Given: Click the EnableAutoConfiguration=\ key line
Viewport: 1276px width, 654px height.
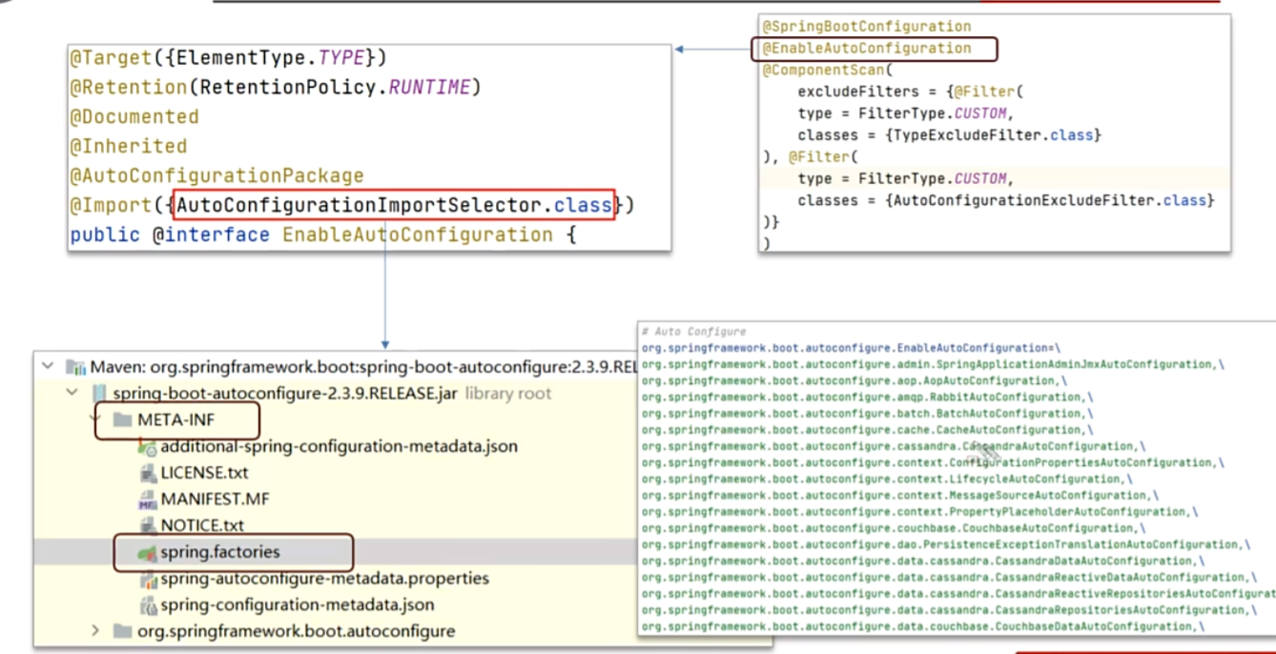Looking at the screenshot, I should pyautogui.click(x=851, y=348).
